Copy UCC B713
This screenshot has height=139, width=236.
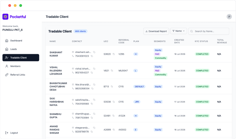pos(112,87)
